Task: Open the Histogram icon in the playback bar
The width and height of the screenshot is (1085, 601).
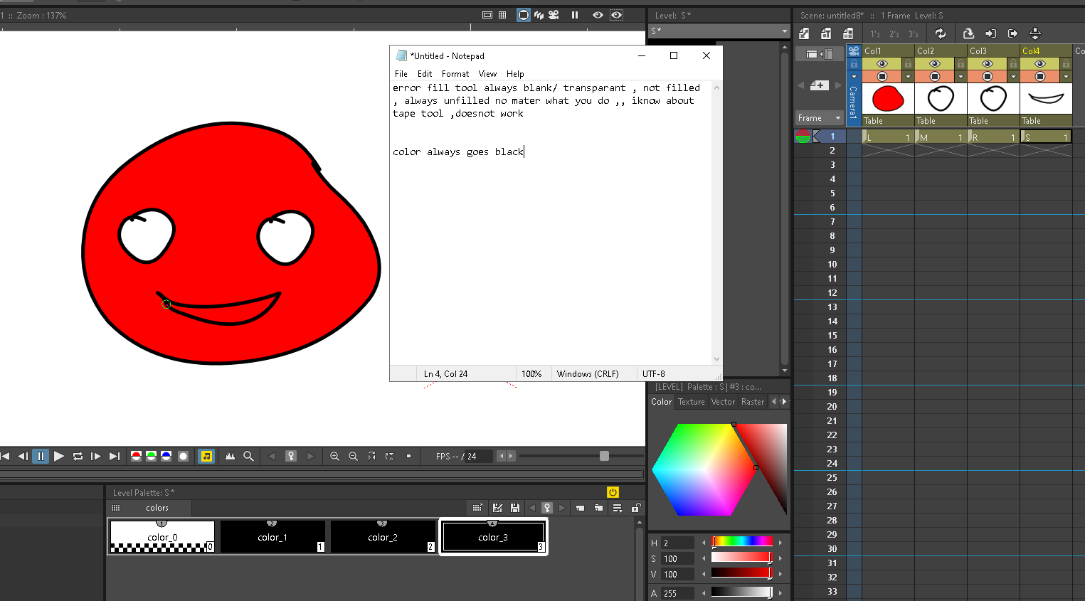Action: (x=229, y=456)
